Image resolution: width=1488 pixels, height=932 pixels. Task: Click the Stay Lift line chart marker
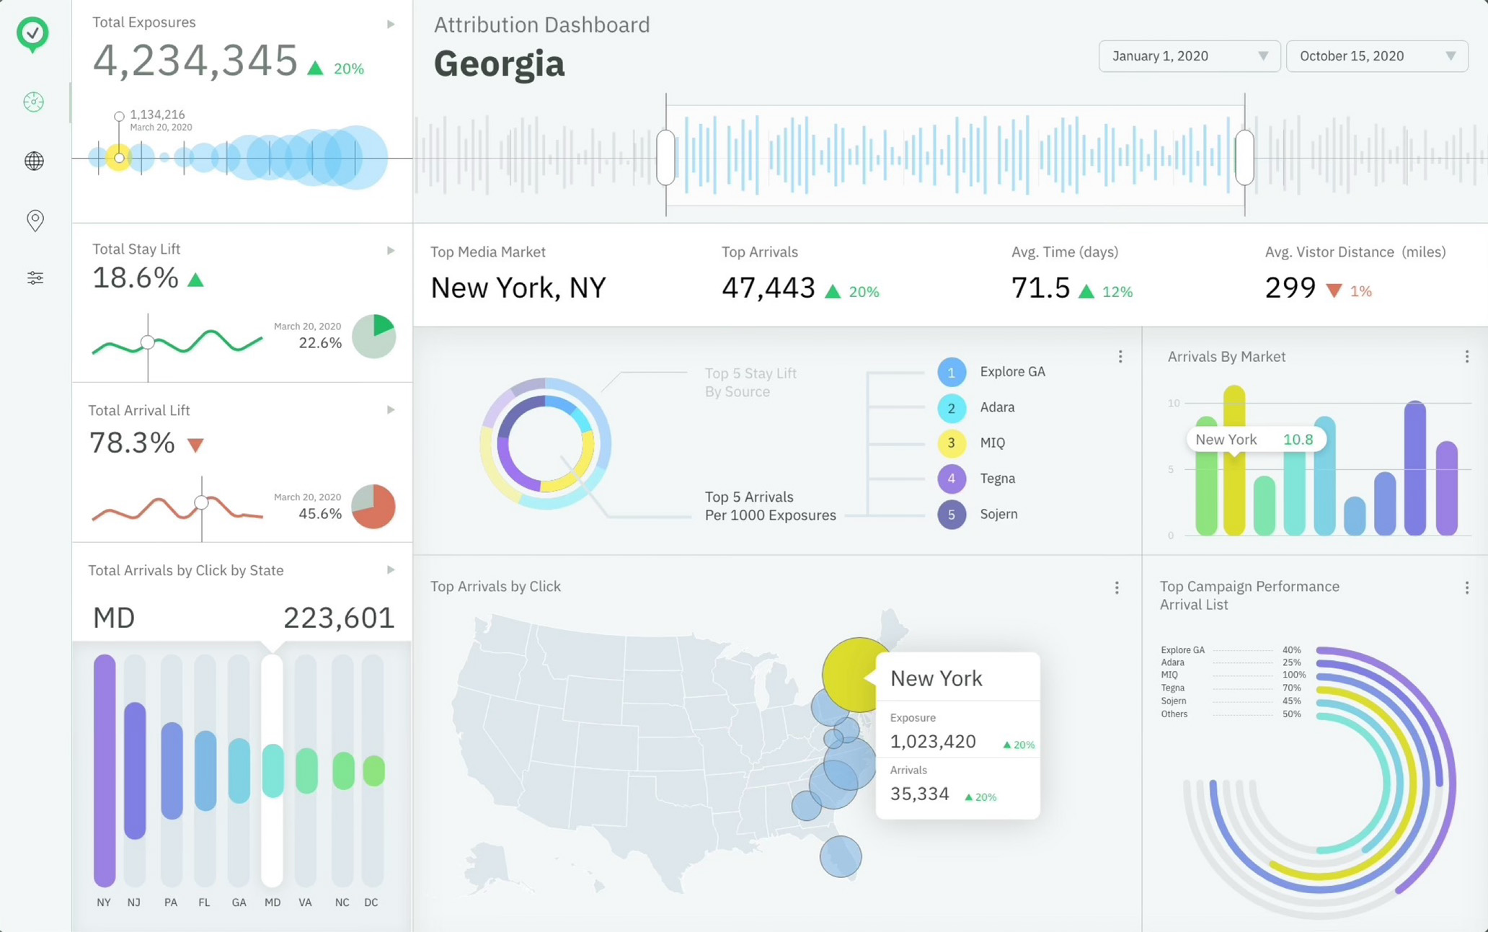click(x=148, y=343)
